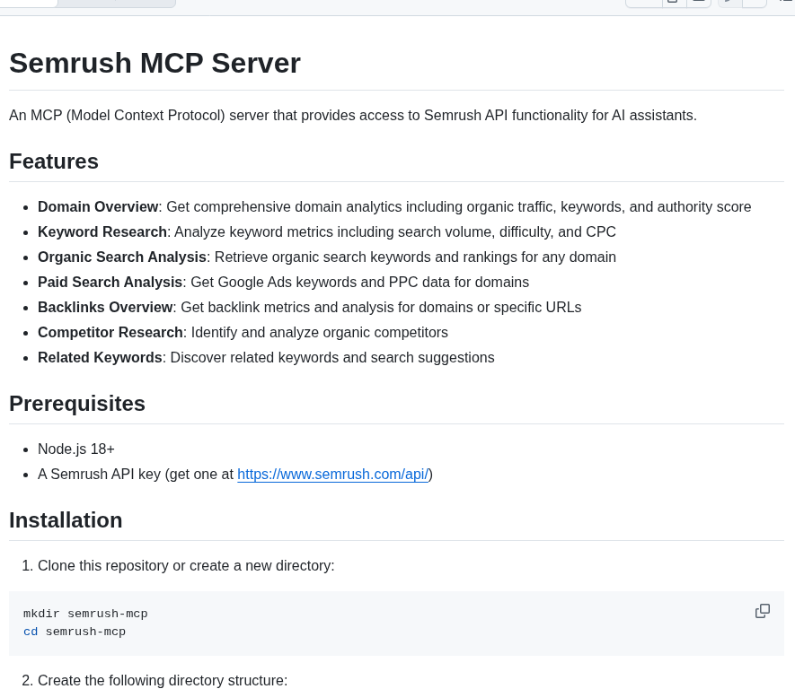Click the Node.js 18+ list item
This screenshot has height=689, width=795.
pyautogui.click(x=76, y=449)
